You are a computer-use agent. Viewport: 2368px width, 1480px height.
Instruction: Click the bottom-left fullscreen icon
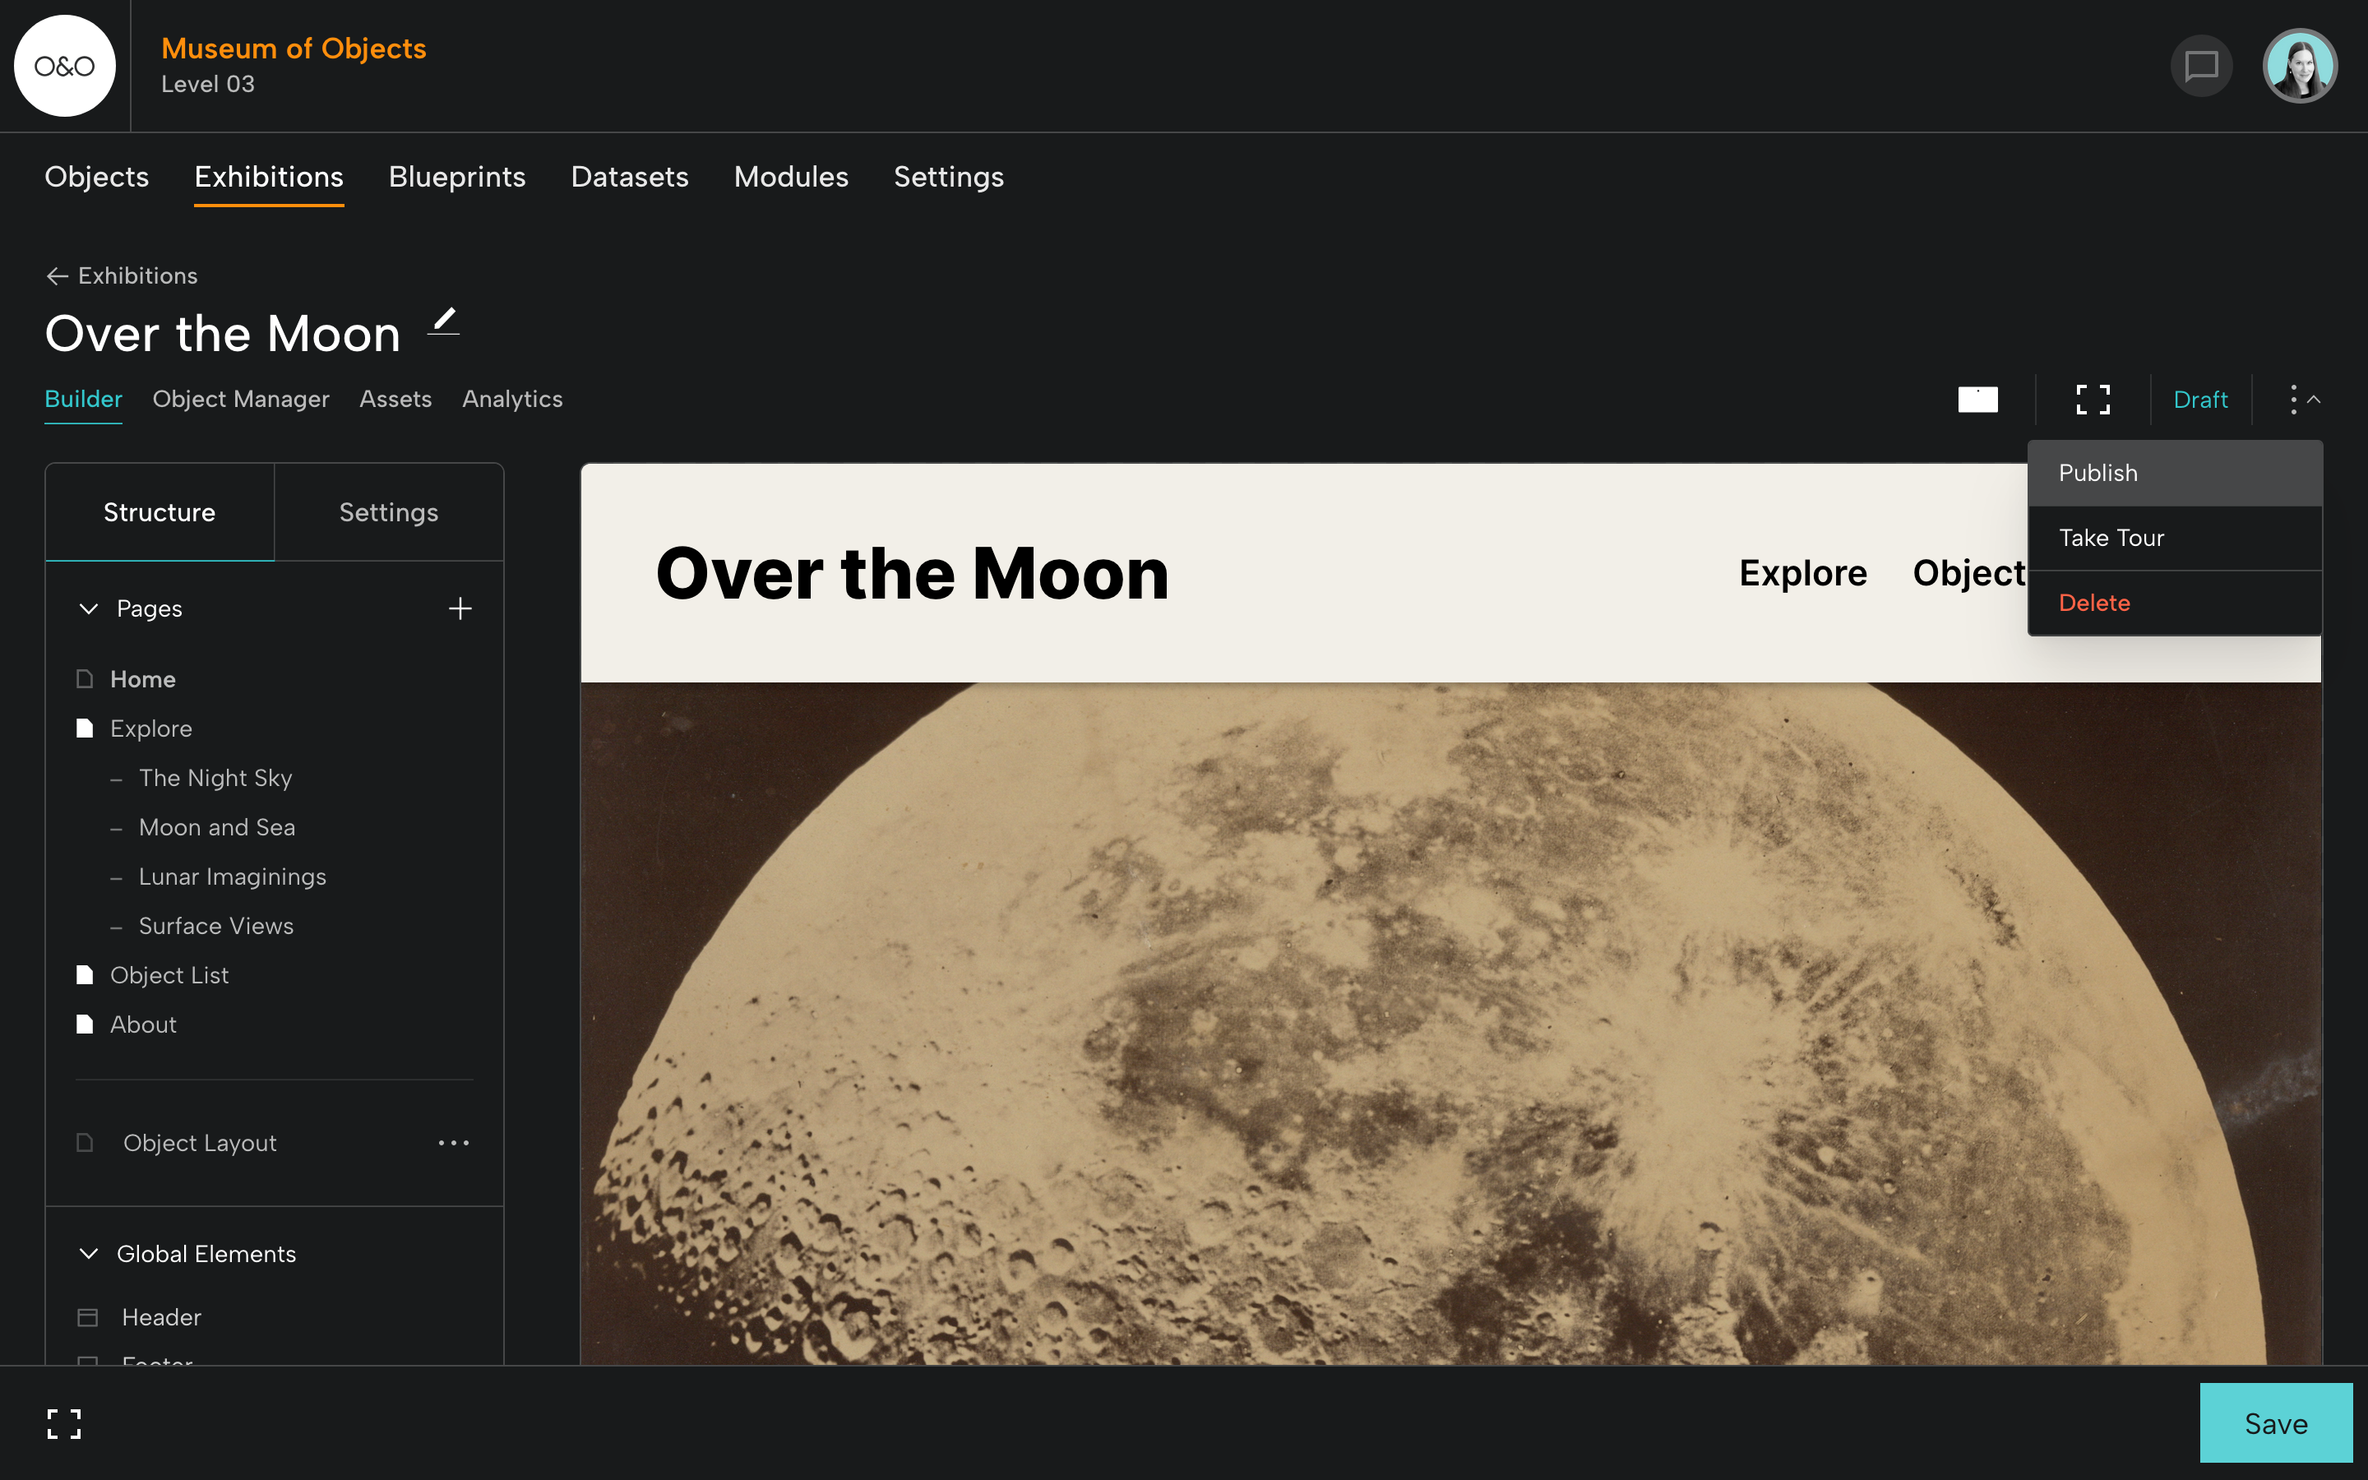pos(65,1424)
